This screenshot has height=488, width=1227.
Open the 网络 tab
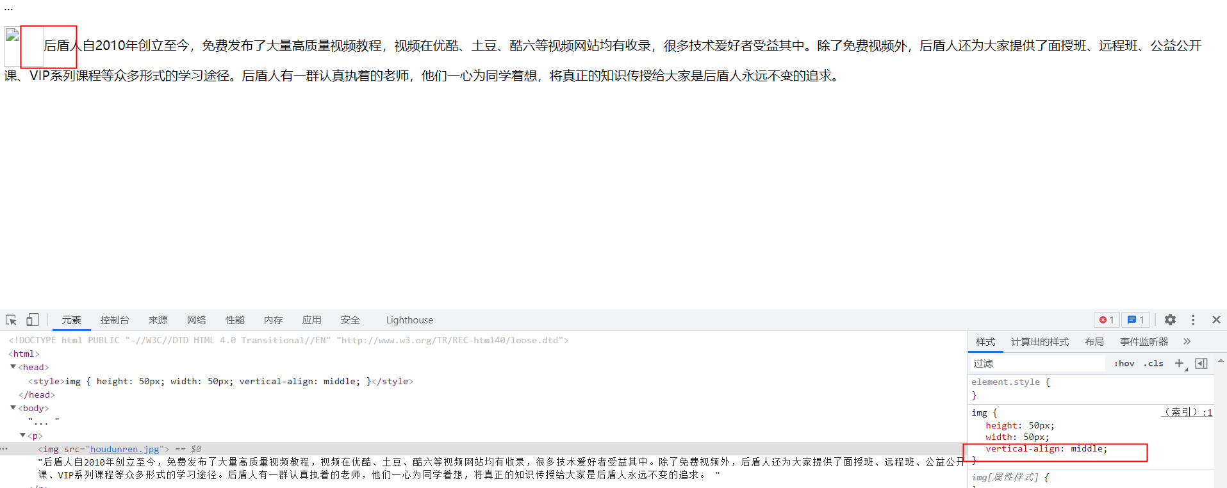coord(196,320)
